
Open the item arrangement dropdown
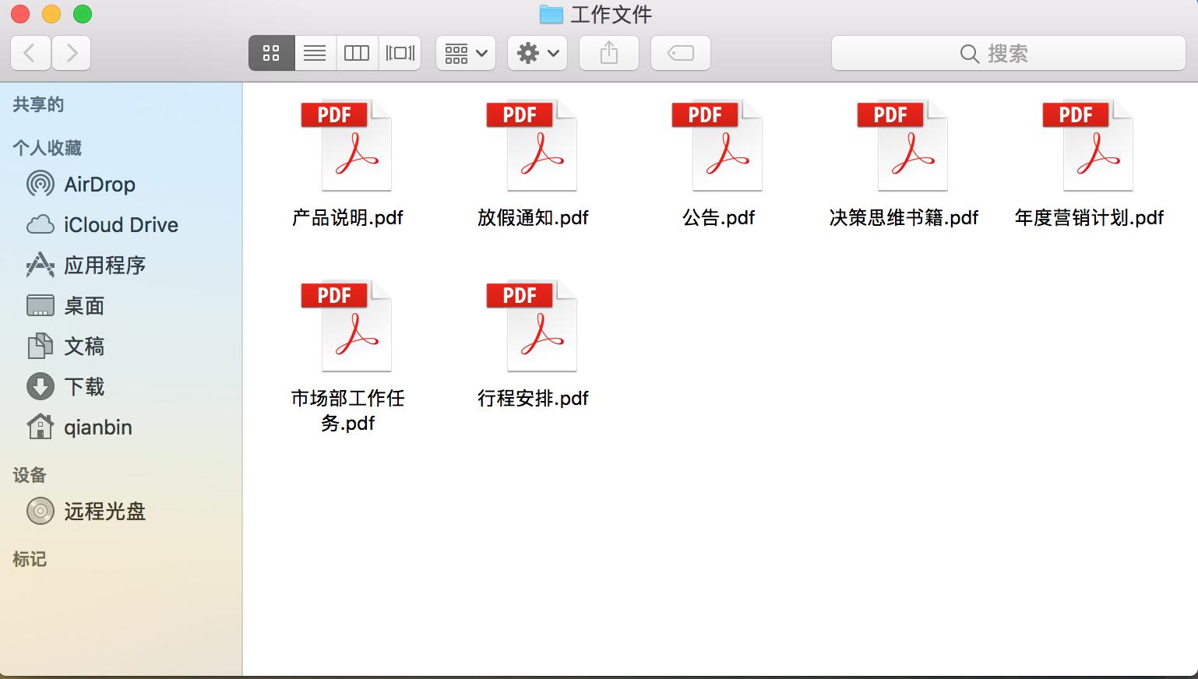click(x=464, y=53)
